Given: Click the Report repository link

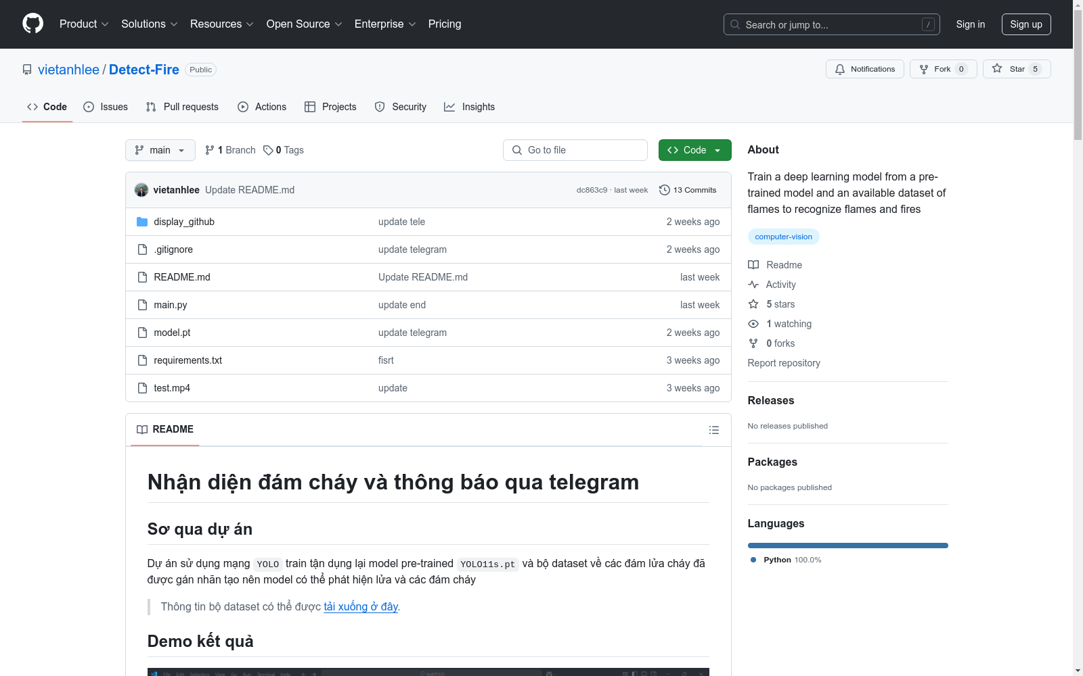Looking at the screenshot, I should pos(784,363).
